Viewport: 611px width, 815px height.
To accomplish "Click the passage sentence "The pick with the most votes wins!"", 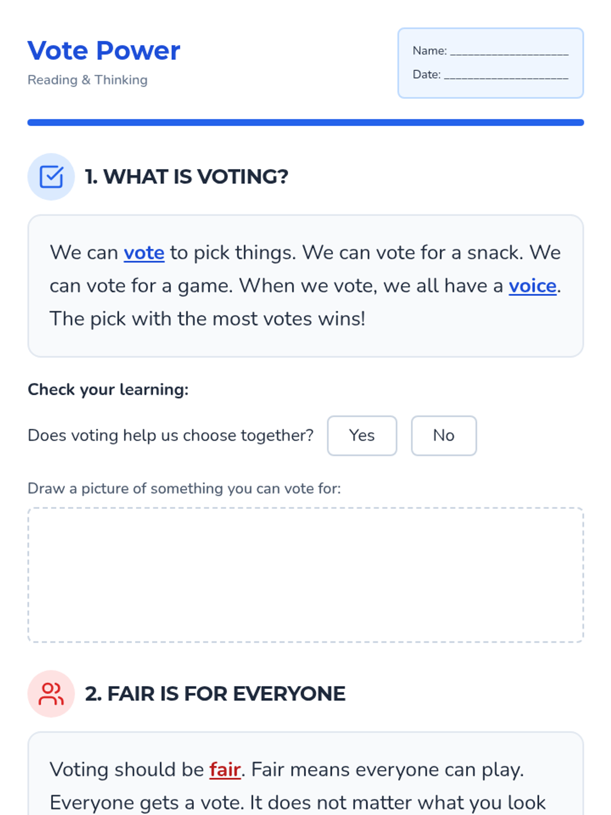I will 207,319.
